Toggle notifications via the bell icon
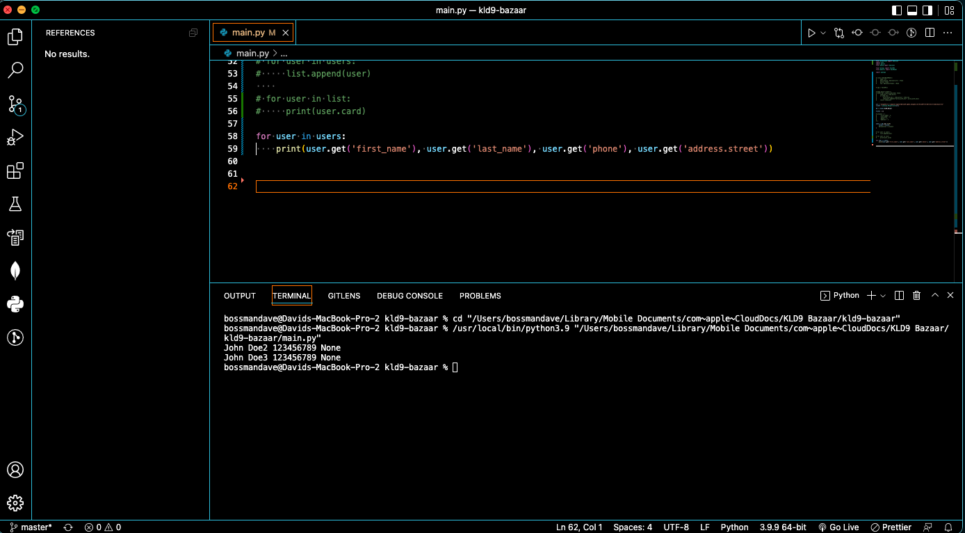The image size is (965, 533). tap(947, 527)
